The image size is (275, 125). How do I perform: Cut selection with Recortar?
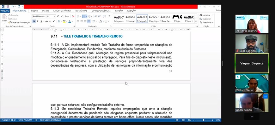13,15
